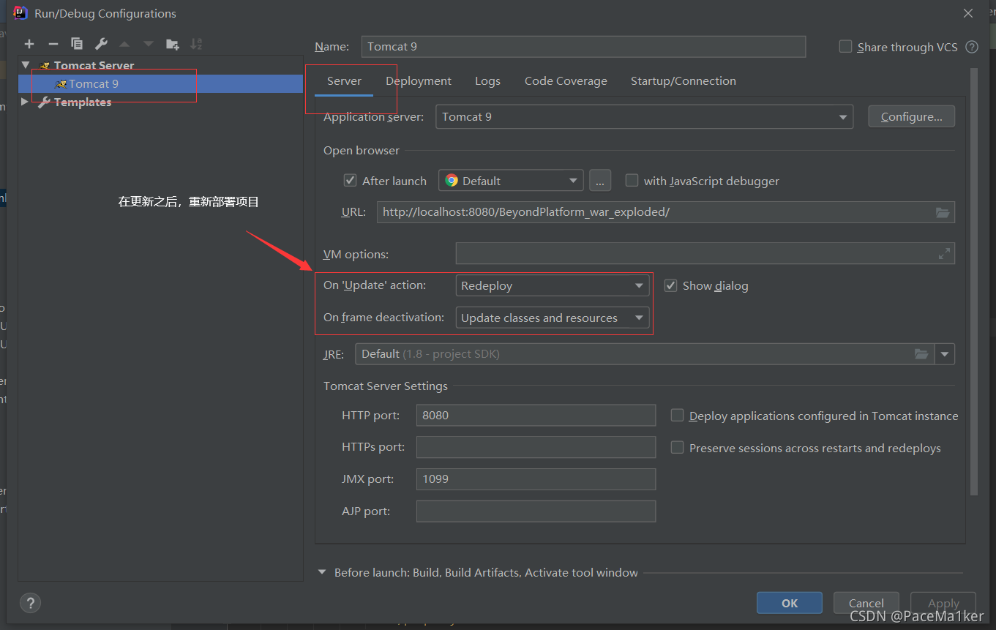
Task: Click HTTP port field 8080
Action: [x=536, y=416]
